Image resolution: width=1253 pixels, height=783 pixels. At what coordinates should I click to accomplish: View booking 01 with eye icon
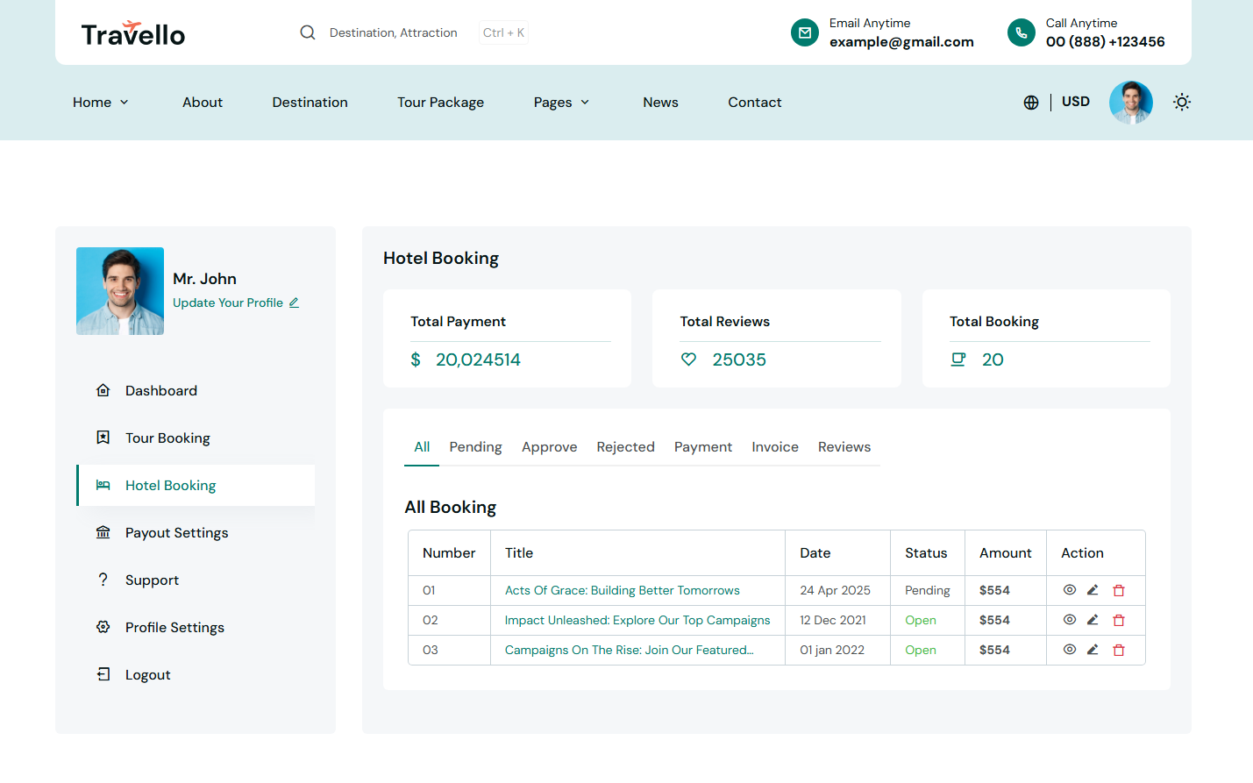1070,590
